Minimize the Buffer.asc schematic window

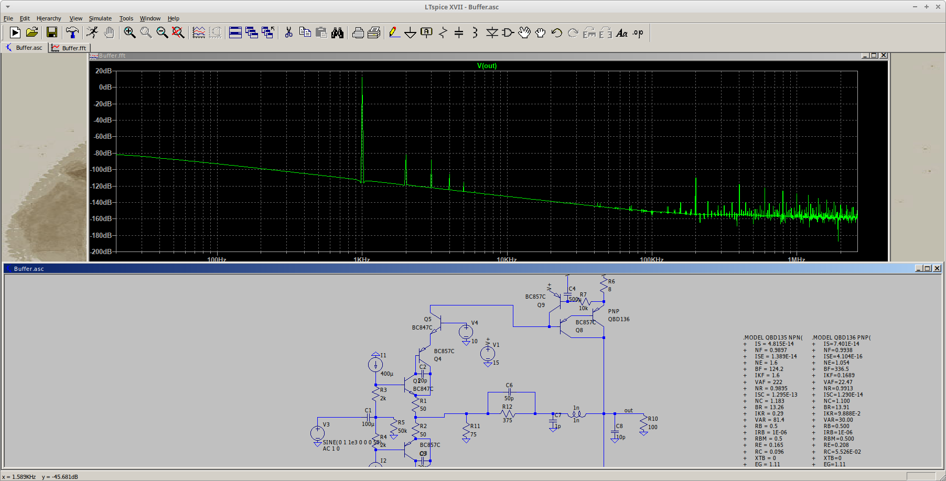point(919,268)
